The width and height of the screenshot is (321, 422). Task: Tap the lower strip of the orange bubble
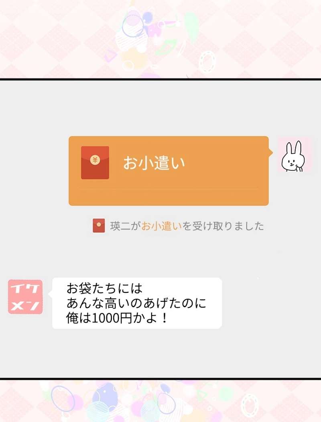pyautogui.click(x=169, y=197)
